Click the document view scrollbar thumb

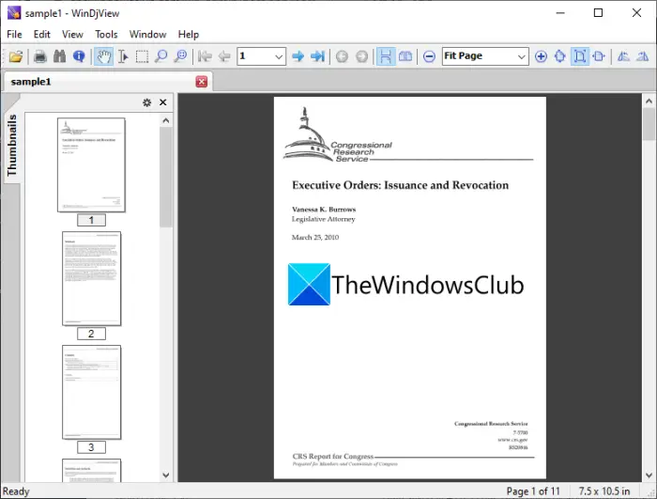pyautogui.click(x=649, y=124)
